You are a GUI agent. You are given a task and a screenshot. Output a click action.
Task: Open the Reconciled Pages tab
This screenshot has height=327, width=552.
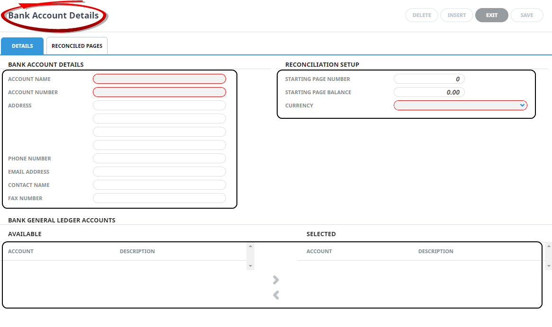tap(77, 46)
